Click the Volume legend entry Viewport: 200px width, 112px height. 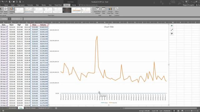(113, 103)
